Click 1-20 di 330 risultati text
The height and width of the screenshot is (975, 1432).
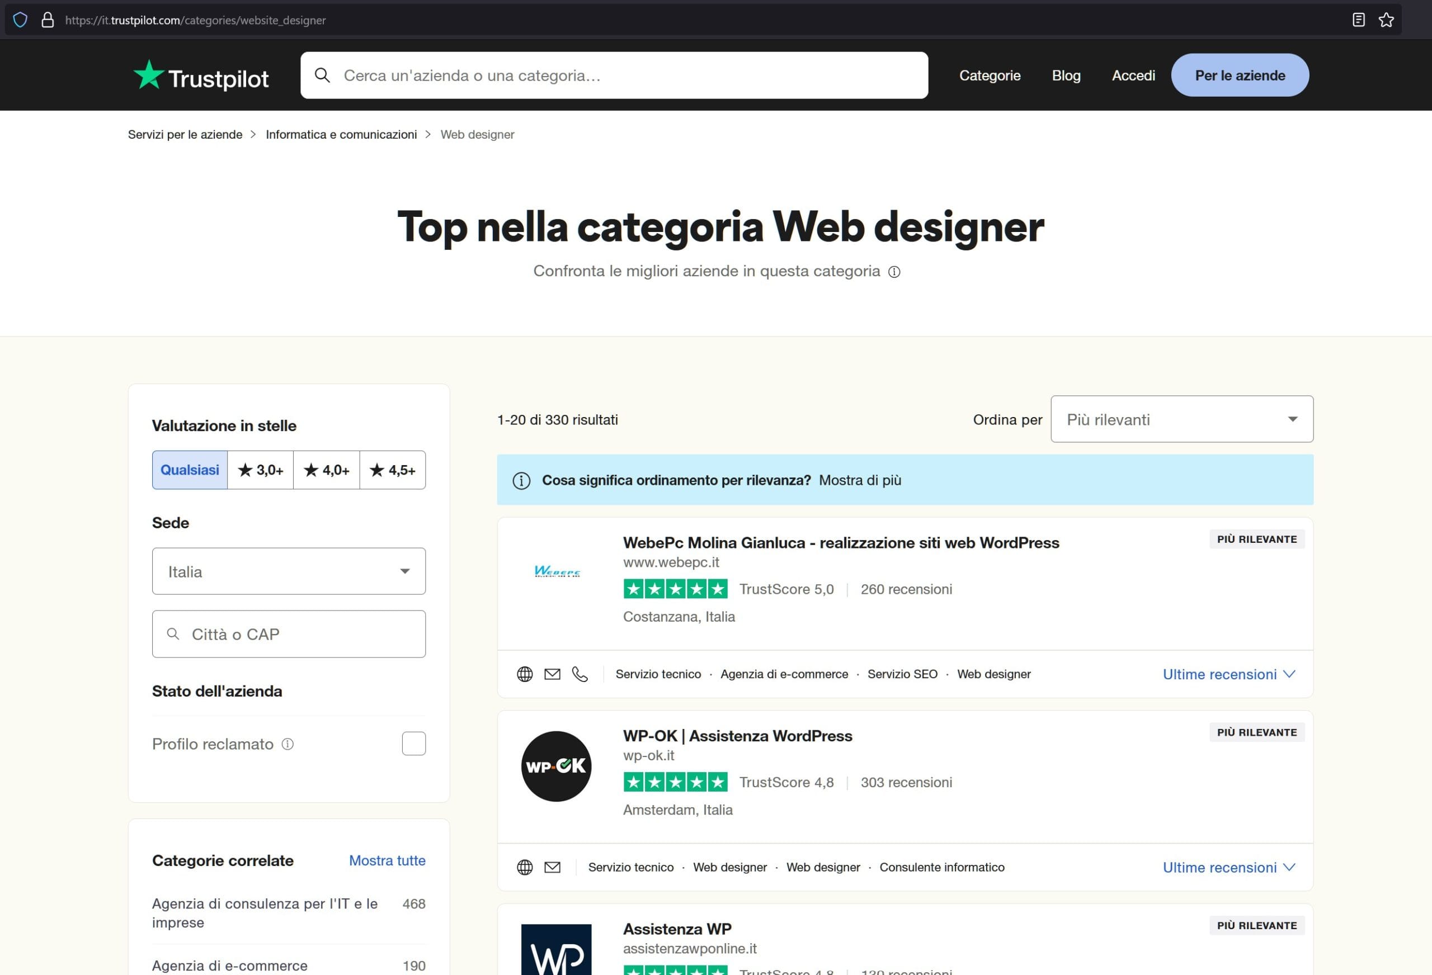tap(557, 419)
